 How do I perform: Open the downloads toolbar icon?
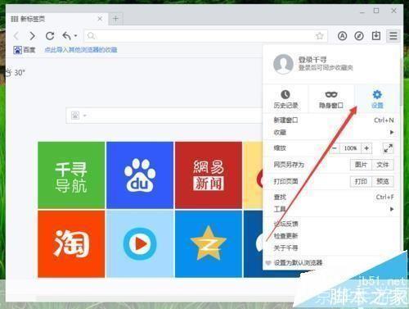[376, 35]
